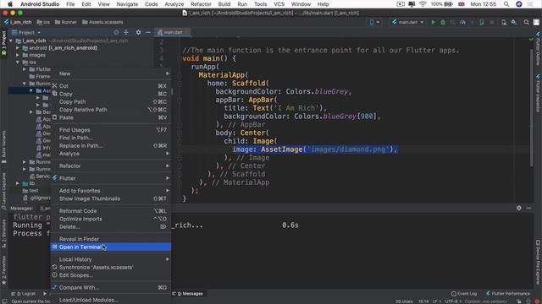Click the Wi-Fi icon in macOS menu bar
Viewport: 542px width, 304px height.
click(x=423, y=4)
